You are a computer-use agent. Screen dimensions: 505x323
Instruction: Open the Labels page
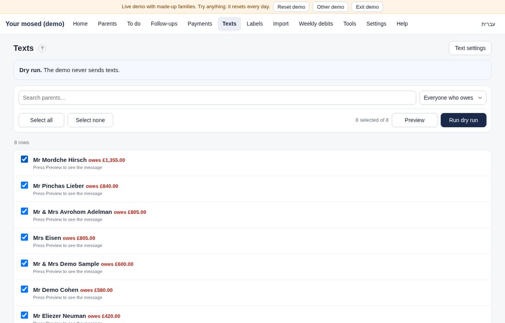point(255,24)
